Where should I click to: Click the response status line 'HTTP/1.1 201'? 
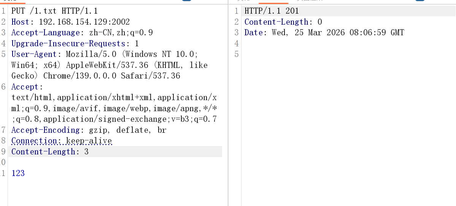point(272,11)
